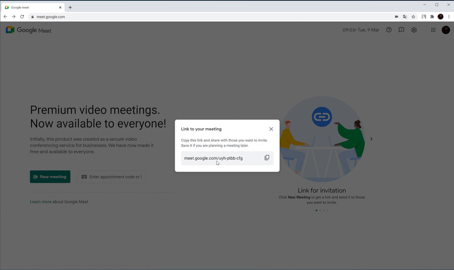Open the browser extension icon next to the star
This screenshot has width=454, height=270.
pyautogui.click(x=423, y=17)
